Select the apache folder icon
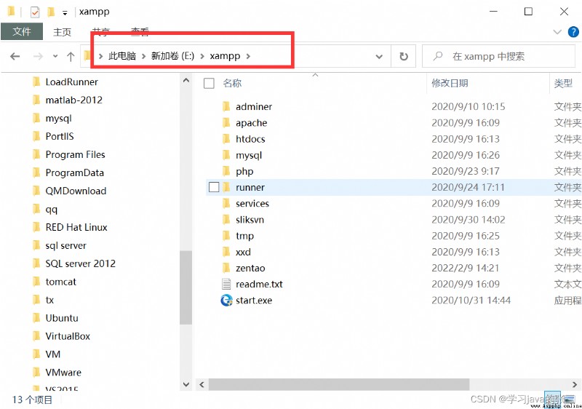Image resolution: width=582 pixels, height=409 pixels. click(226, 123)
